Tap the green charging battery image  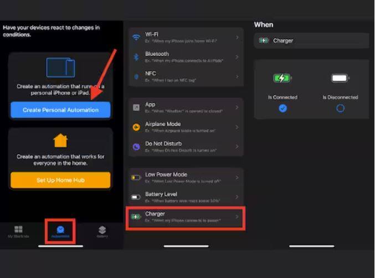[282, 78]
